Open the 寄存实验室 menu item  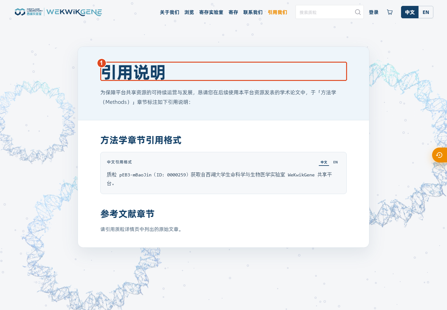pyautogui.click(x=211, y=12)
